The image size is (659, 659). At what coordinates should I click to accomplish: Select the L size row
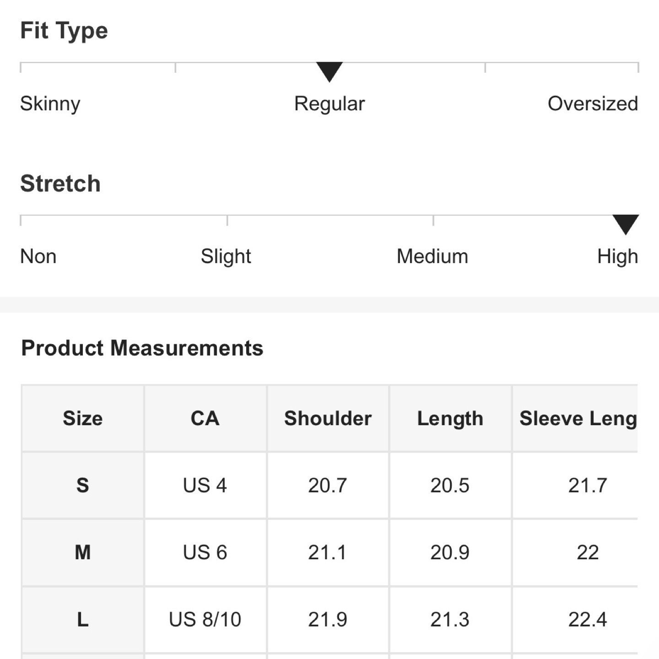[329, 620]
